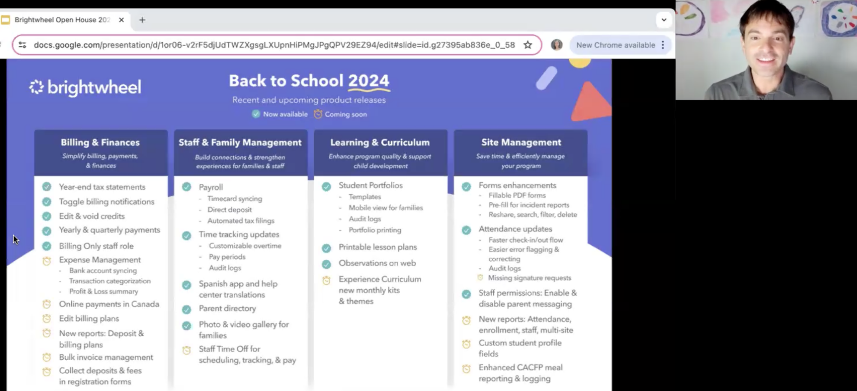Click the checkmark beside Observations on web

(x=327, y=264)
